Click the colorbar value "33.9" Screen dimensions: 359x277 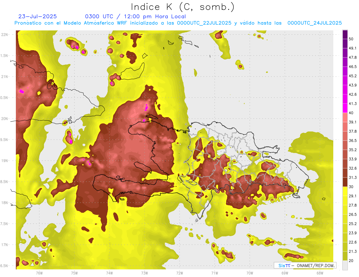click(353, 159)
